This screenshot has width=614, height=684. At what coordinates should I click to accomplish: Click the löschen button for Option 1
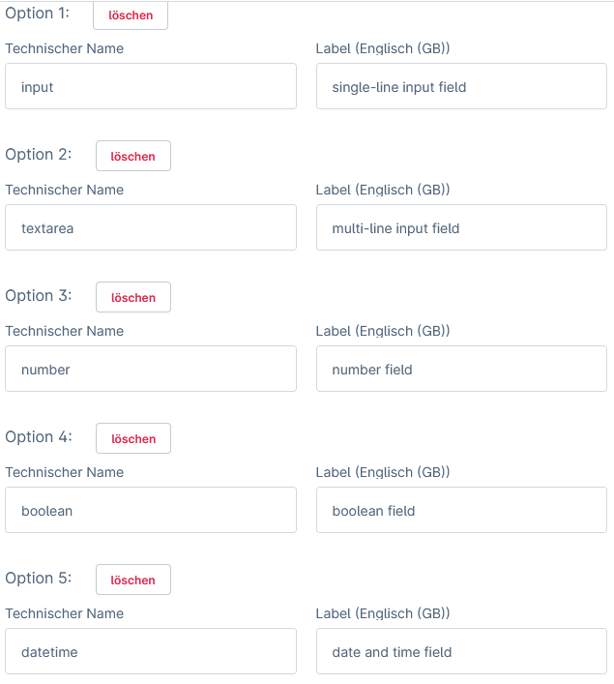point(131,15)
